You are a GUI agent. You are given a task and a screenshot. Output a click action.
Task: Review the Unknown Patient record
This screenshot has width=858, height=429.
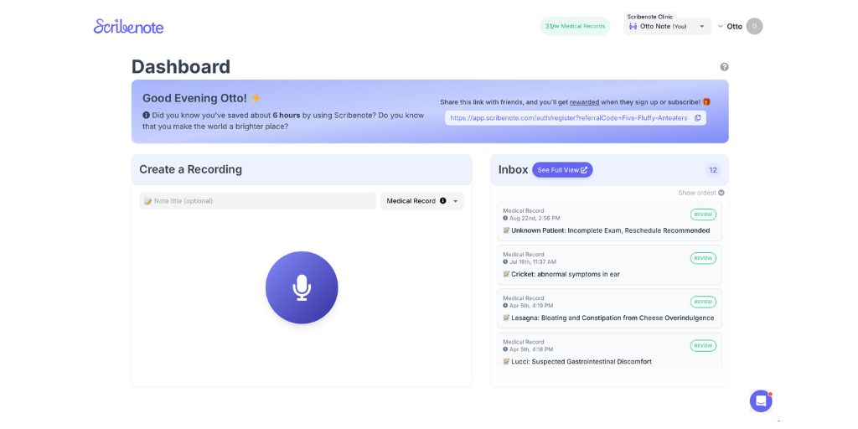(x=703, y=214)
